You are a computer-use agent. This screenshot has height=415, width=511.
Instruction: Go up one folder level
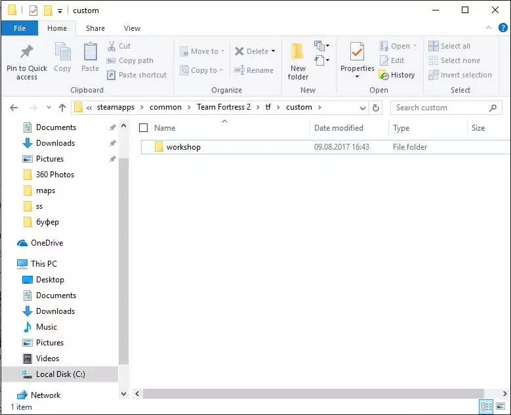(62, 108)
